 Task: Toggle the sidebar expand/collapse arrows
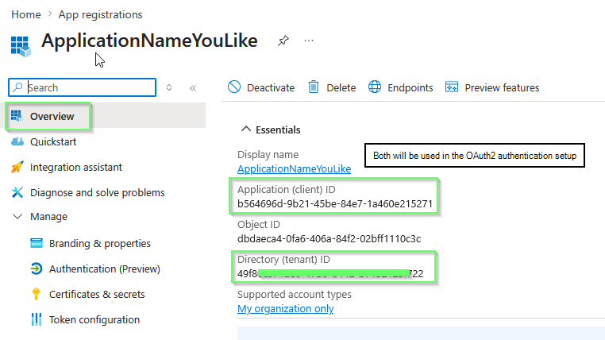pyautogui.click(x=169, y=87)
